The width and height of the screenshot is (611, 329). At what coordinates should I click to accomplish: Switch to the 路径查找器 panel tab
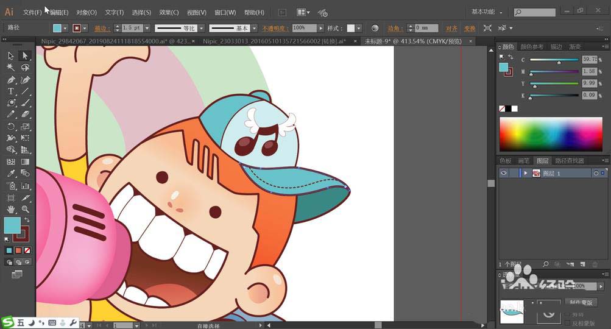(x=570, y=161)
